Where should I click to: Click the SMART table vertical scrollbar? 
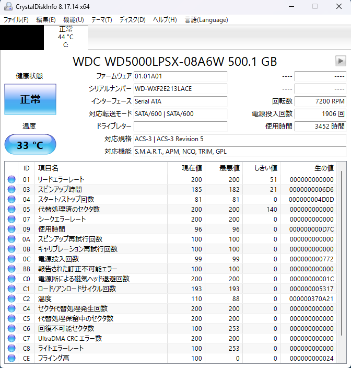click(x=342, y=253)
